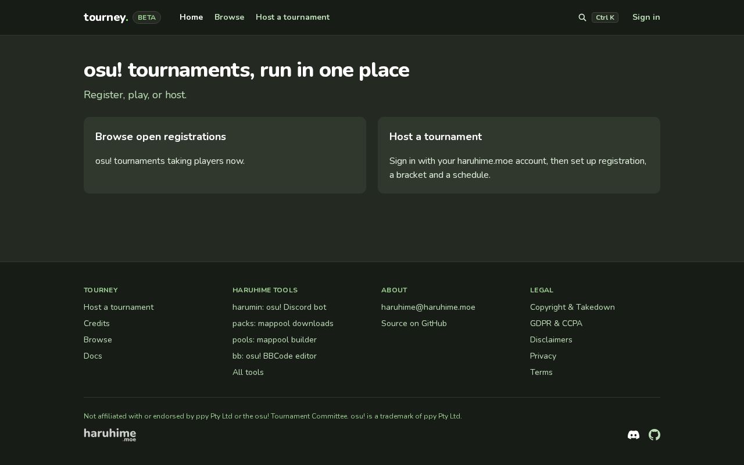Image resolution: width=744 pixels, height=465 pixels.
Task: Open pools: mappool builder link
Action: point(274,339)
